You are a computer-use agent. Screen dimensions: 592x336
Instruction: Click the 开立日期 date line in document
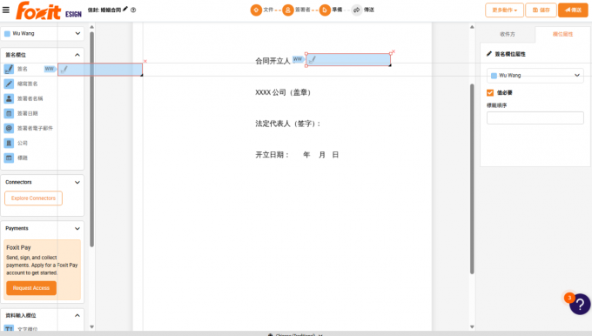click(297, 154)
